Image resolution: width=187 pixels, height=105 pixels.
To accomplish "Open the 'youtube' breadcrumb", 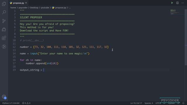I will 45,8.
